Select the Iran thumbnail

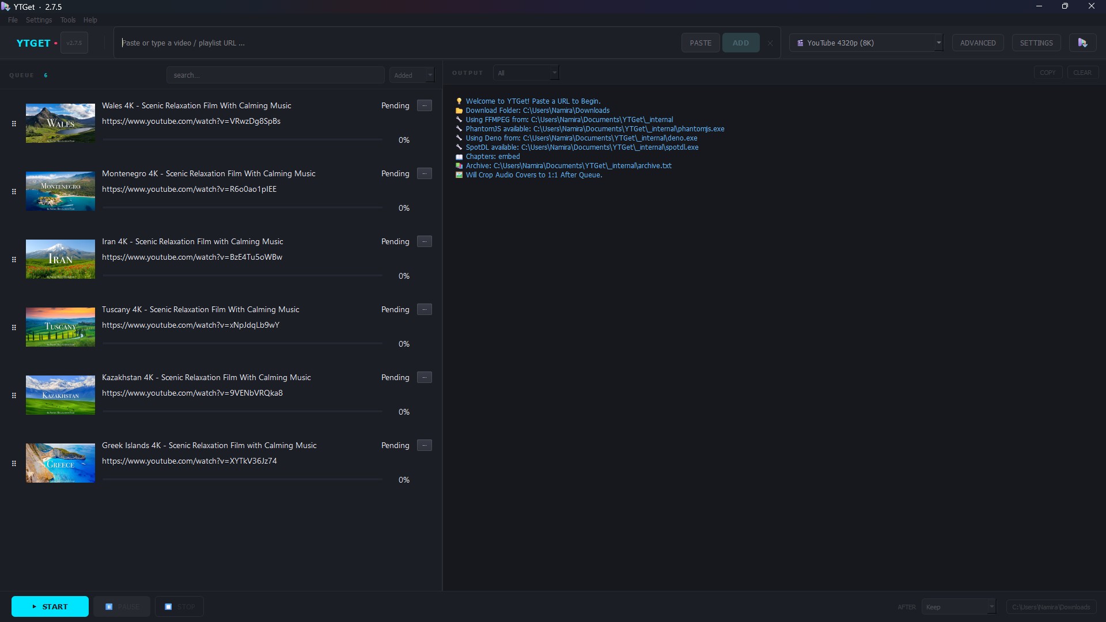click(60, 259)
